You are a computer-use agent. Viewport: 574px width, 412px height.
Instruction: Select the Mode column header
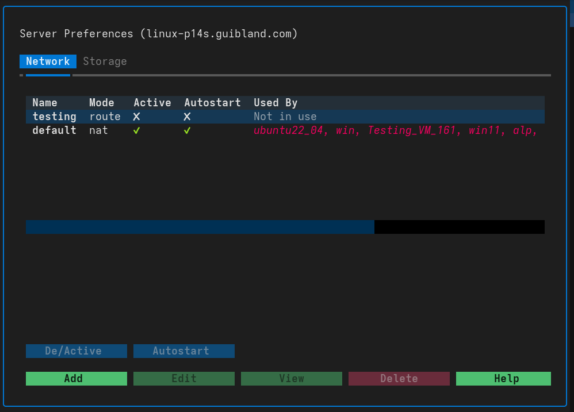pos(101,102)
